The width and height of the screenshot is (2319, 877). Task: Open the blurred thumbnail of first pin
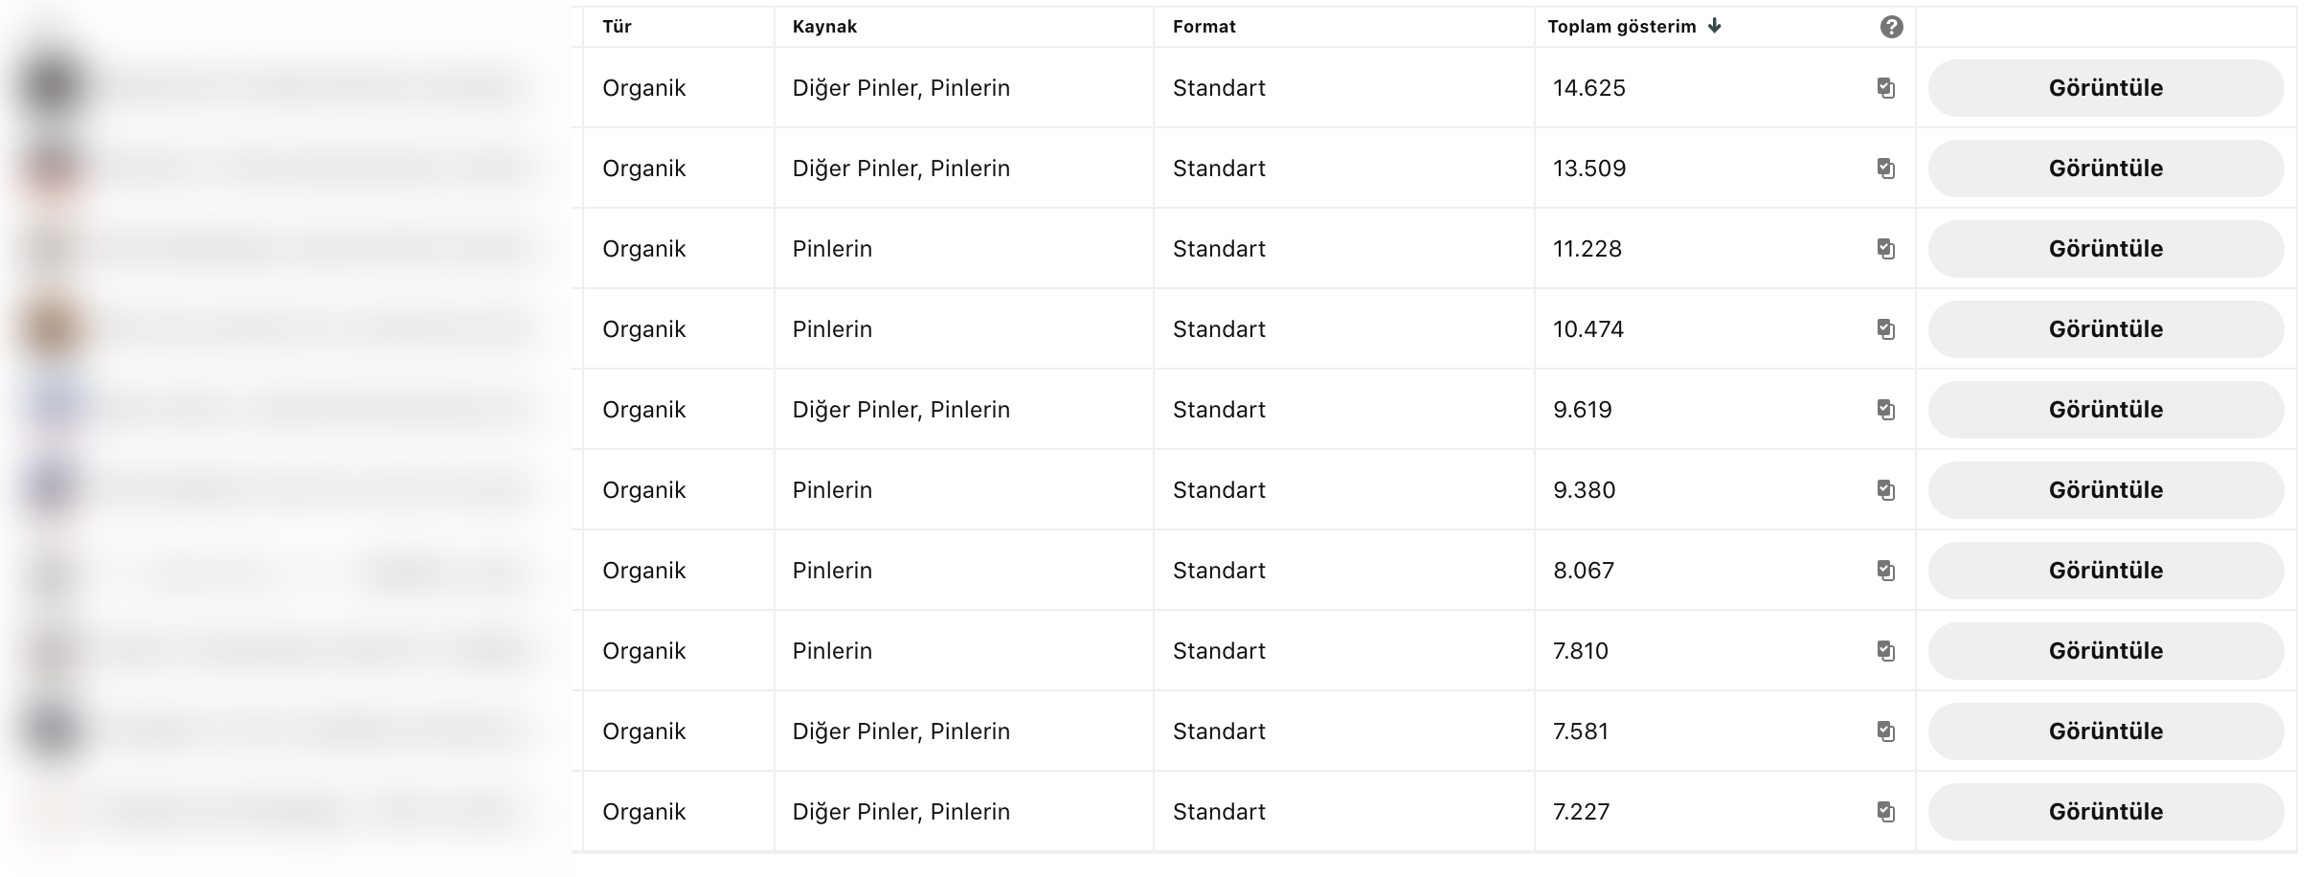(55, 87)
